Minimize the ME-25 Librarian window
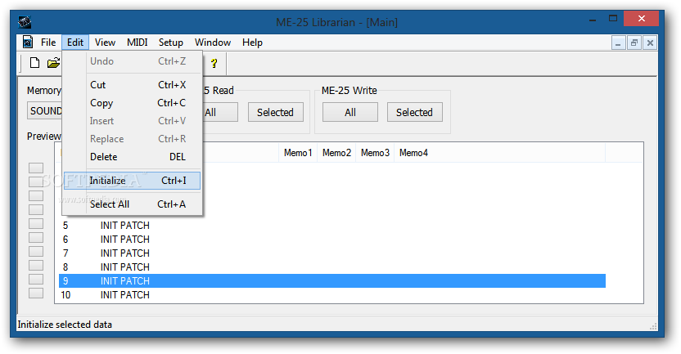Viewport: 681px width, 354px height. [x=593, y=19]
